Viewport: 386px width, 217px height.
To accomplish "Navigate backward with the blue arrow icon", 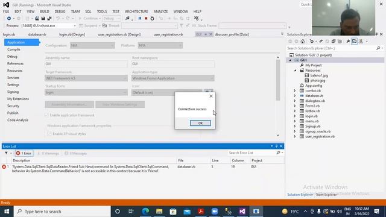I will point(9,19).
